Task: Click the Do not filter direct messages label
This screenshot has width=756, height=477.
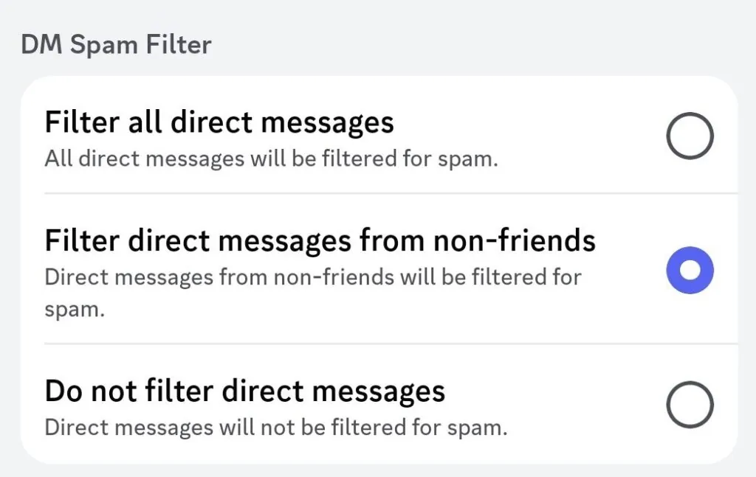Action: [245, 390]
